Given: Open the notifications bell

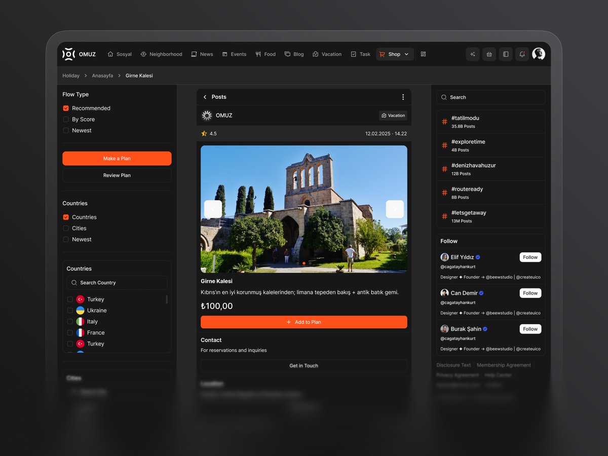Looking at the screenshot, I should (x=522, y=54).
